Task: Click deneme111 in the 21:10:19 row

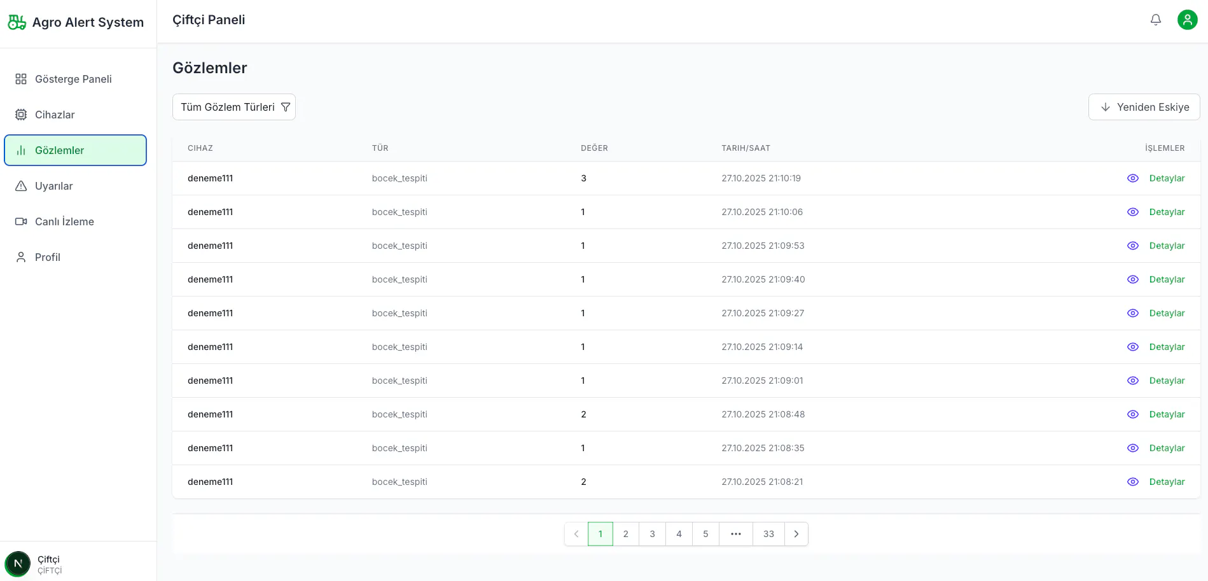Action: (210, 178)
